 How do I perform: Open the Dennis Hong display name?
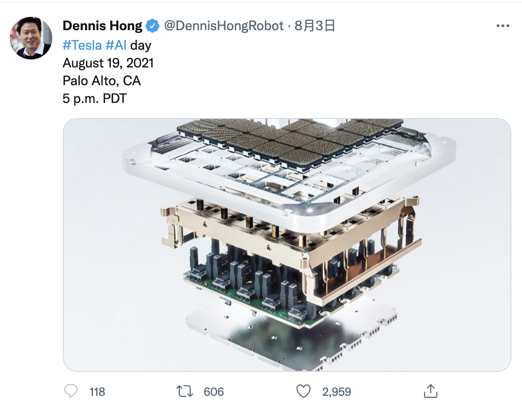[102, 26]
